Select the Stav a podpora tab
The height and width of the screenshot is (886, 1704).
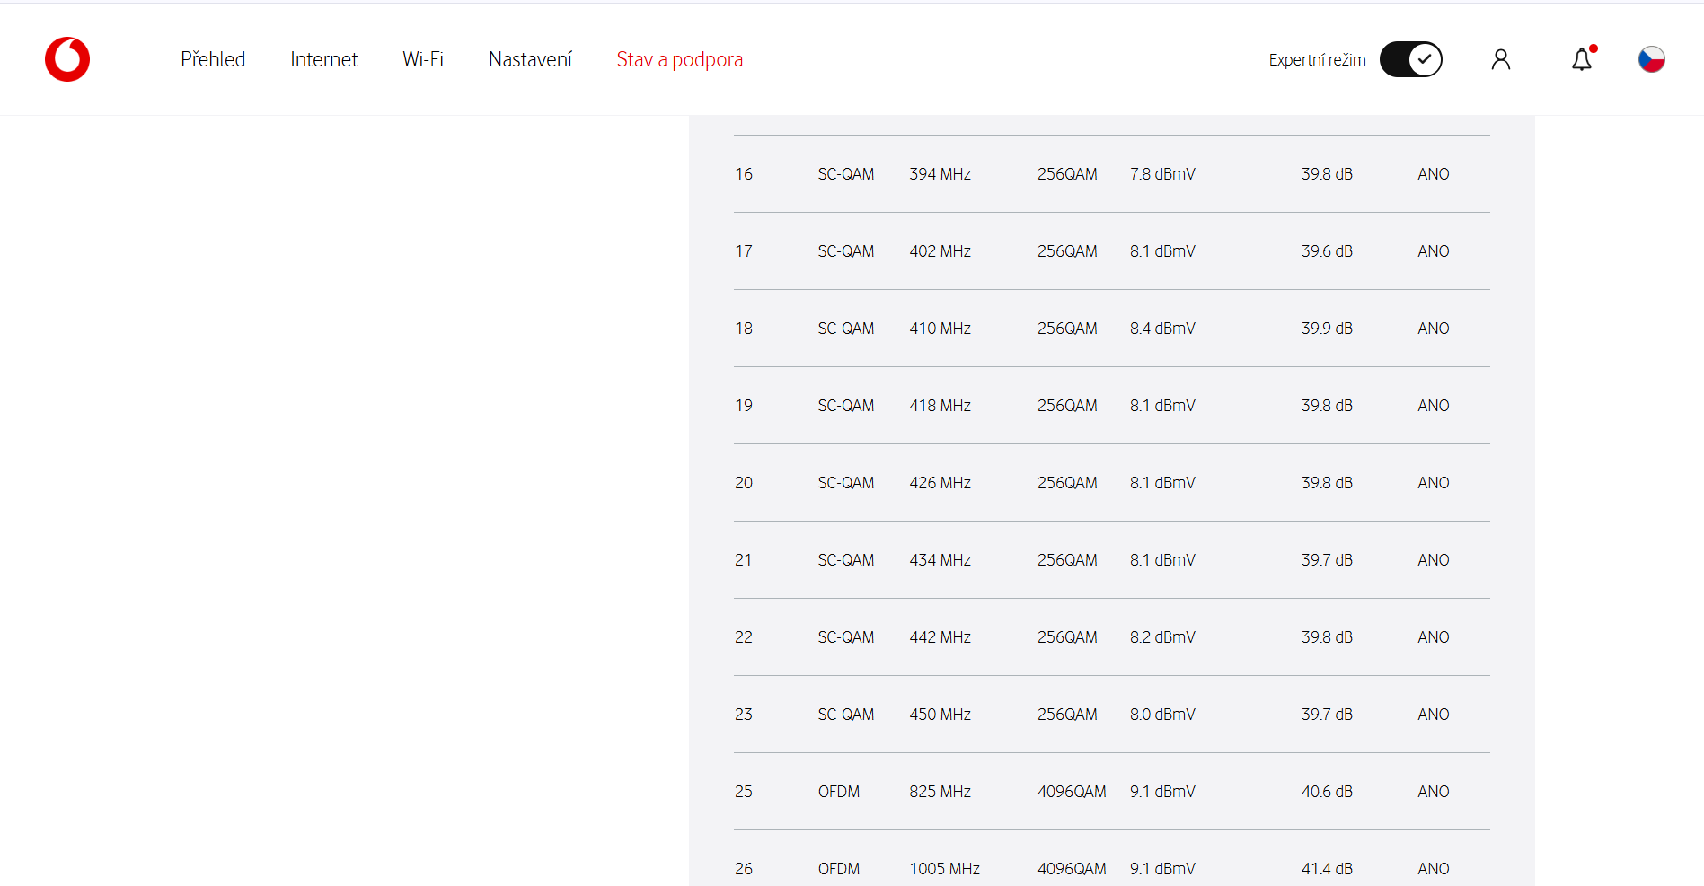coord(679,59)
